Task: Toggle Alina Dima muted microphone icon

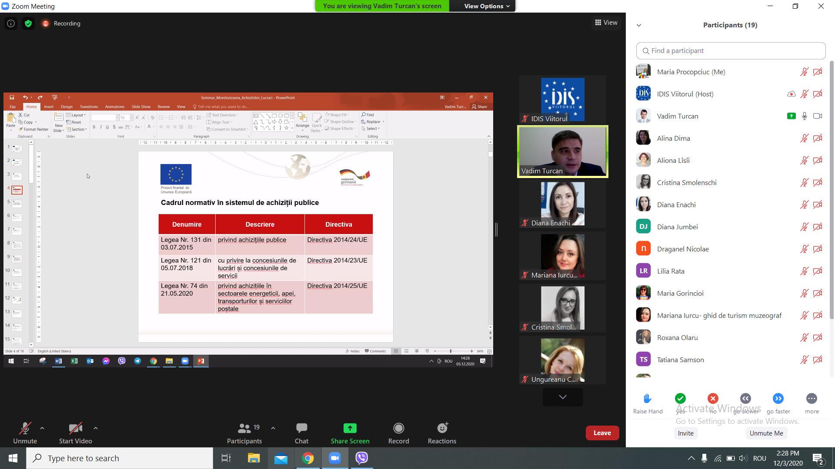Action: click(805, 138)
